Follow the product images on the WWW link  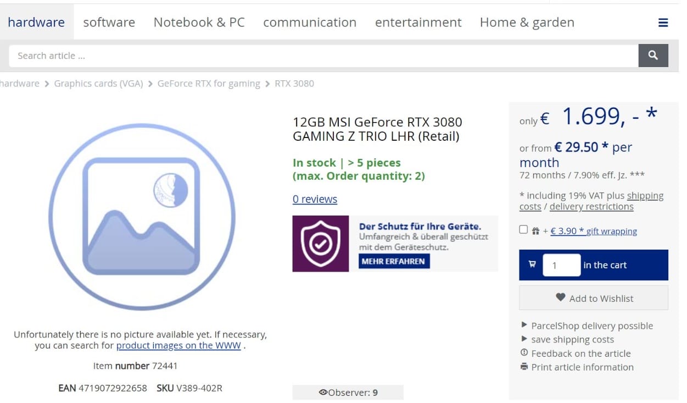coord(178,345)
